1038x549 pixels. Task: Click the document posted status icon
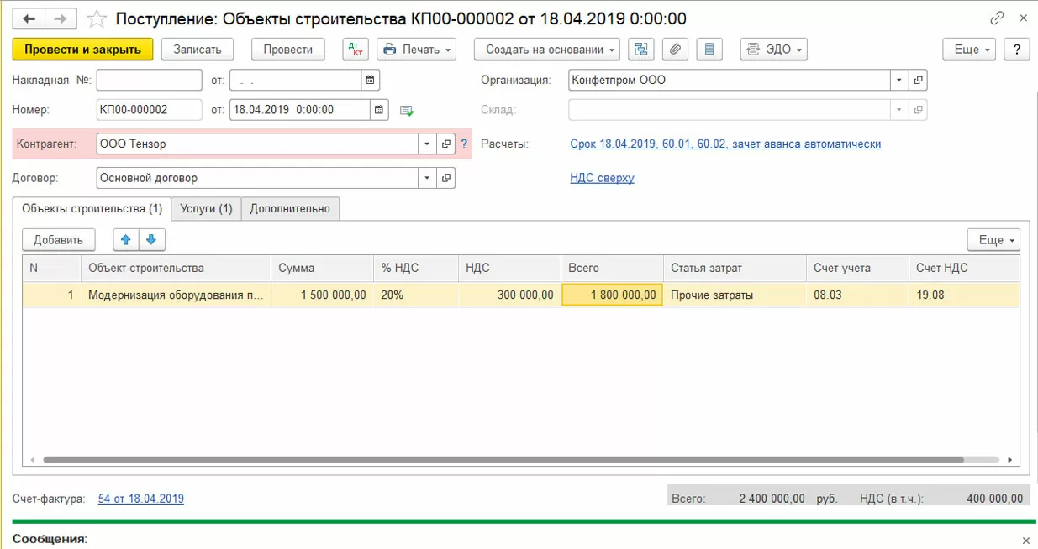coord(407,110)
